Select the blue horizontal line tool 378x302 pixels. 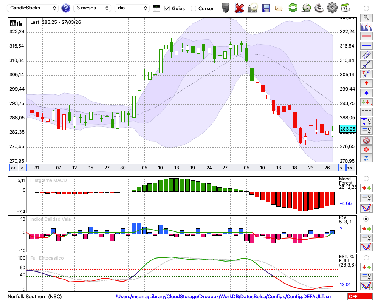click(366, 46)
